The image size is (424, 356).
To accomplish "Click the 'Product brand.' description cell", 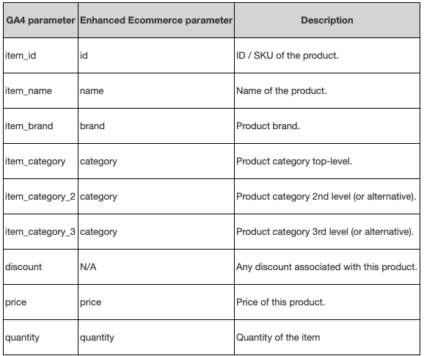I will 327,126.
